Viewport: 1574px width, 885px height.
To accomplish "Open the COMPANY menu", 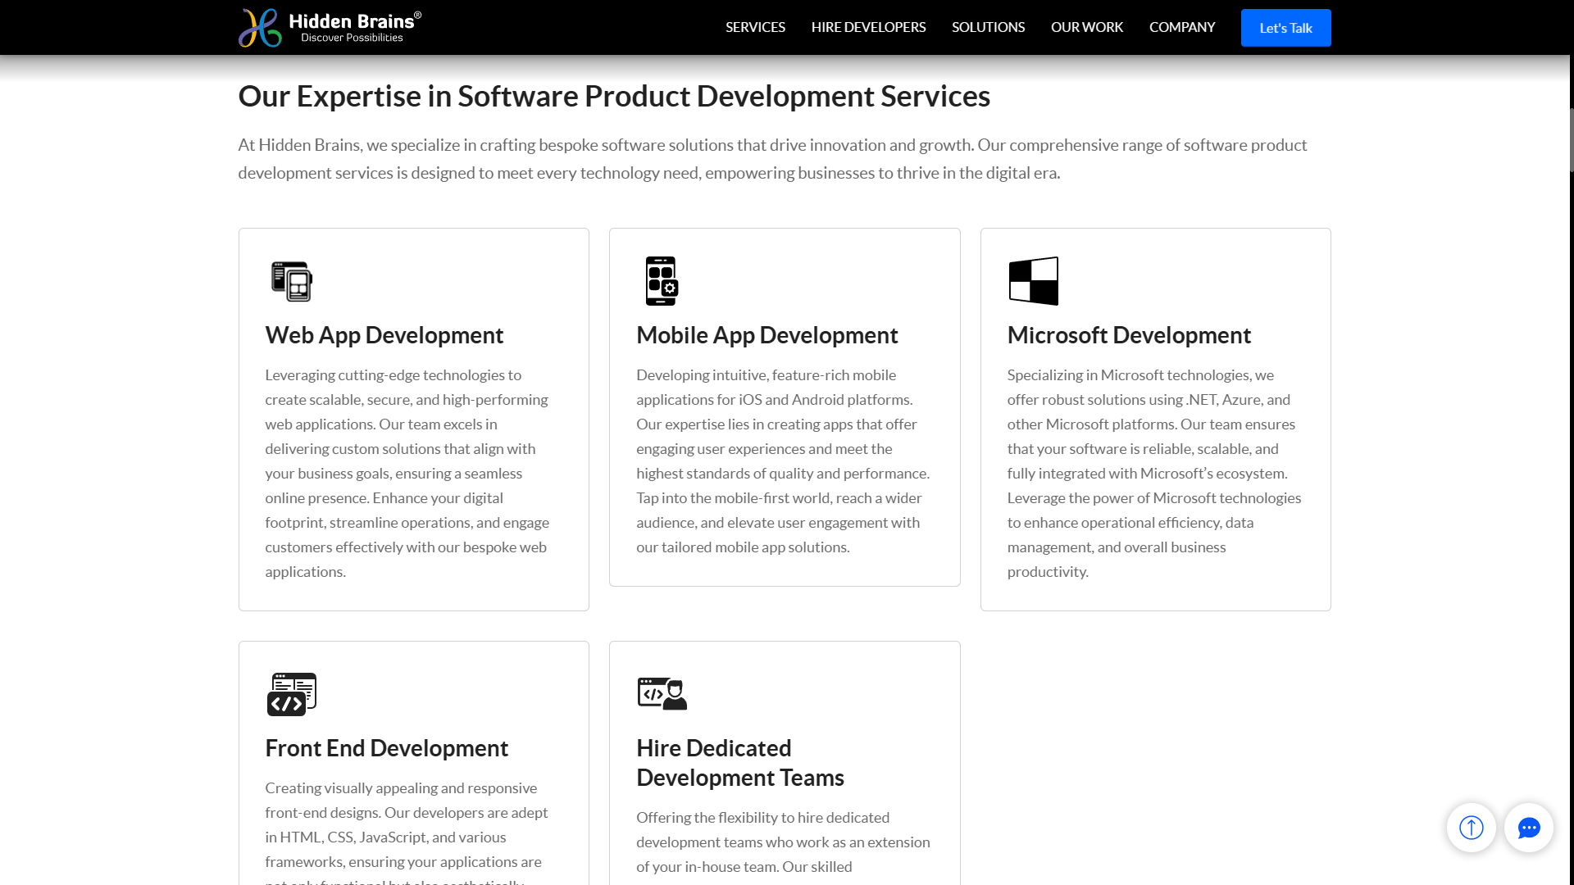I will 1181,27.
